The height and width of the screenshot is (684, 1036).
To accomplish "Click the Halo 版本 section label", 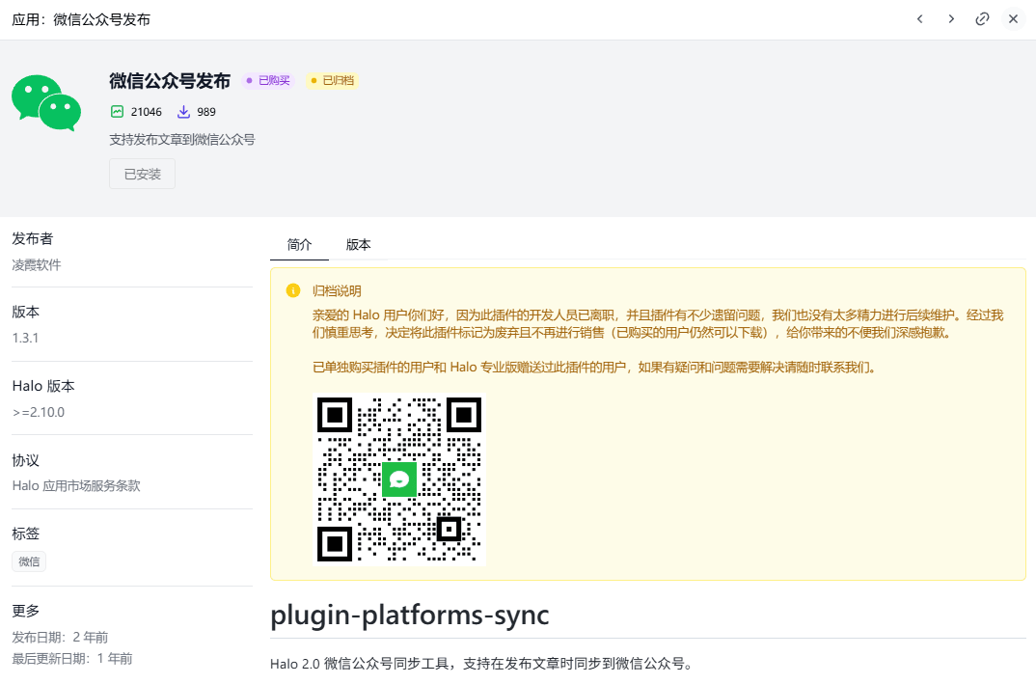I will pyautogui.click(x=43, y=386).
